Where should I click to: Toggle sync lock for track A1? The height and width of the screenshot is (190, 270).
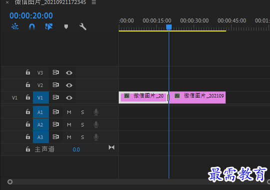click(55, 112)
